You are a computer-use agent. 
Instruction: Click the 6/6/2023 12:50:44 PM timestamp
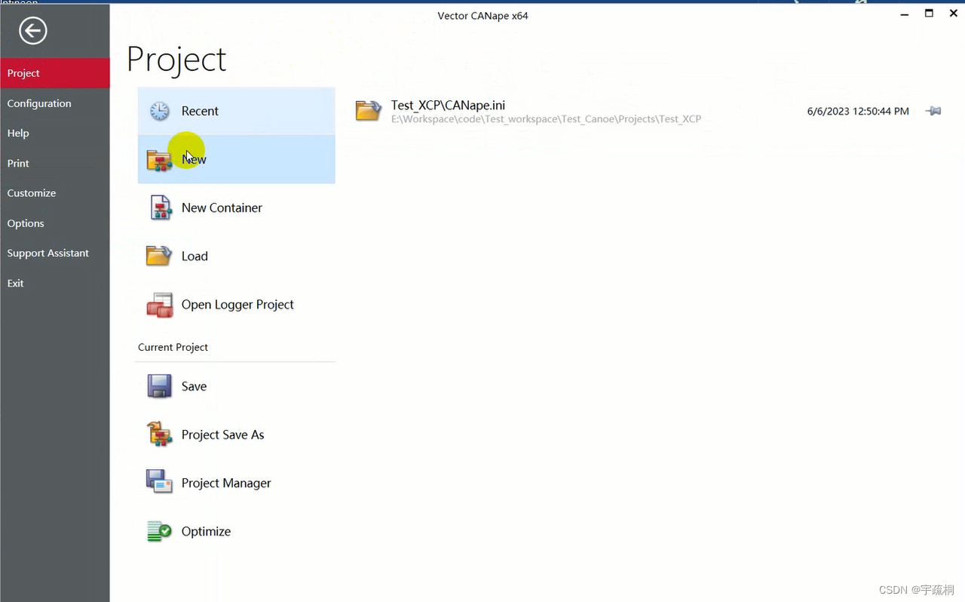coord(858,111)
